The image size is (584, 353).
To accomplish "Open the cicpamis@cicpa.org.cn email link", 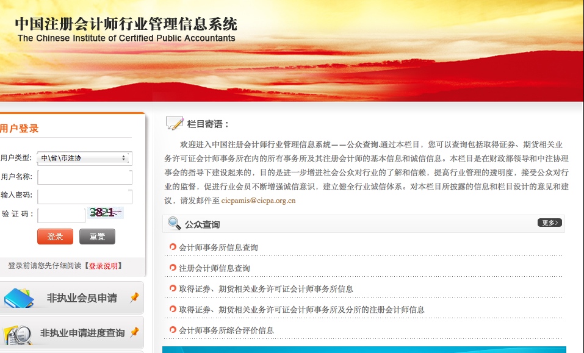I will 259,201.
